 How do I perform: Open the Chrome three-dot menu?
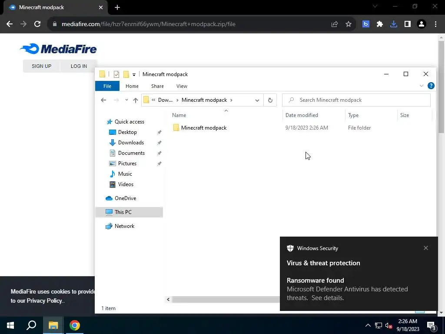pyautogui.click(x=435, y=24)
